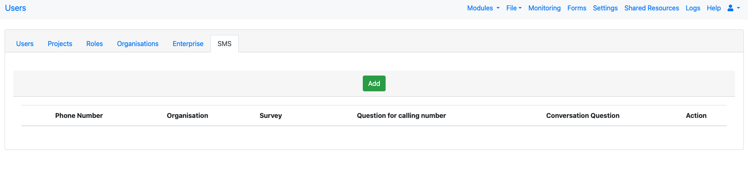Open the Organisations tab
Image resolution: width=748 pixels, height=176 pixels.
click(x=138, y=44)
